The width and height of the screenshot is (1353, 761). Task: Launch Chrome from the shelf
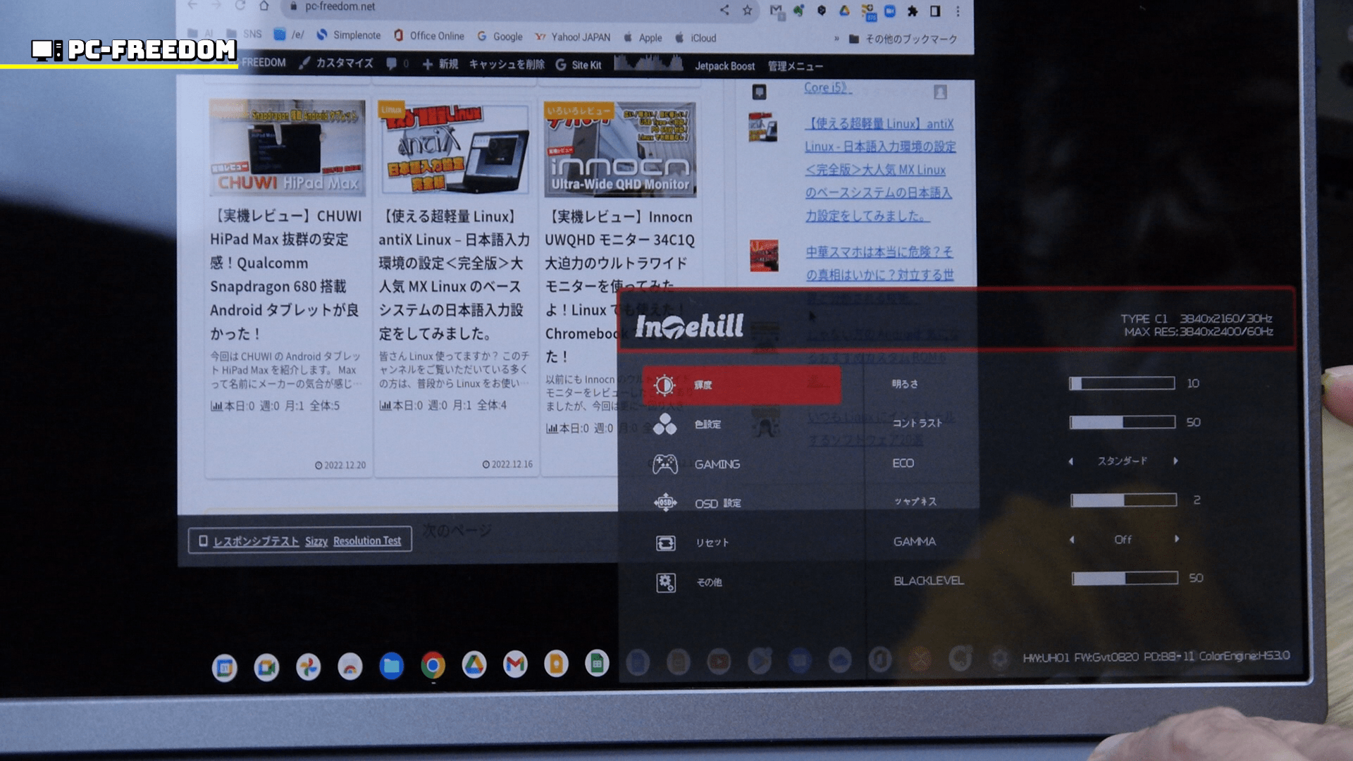[x=433, y=664]
